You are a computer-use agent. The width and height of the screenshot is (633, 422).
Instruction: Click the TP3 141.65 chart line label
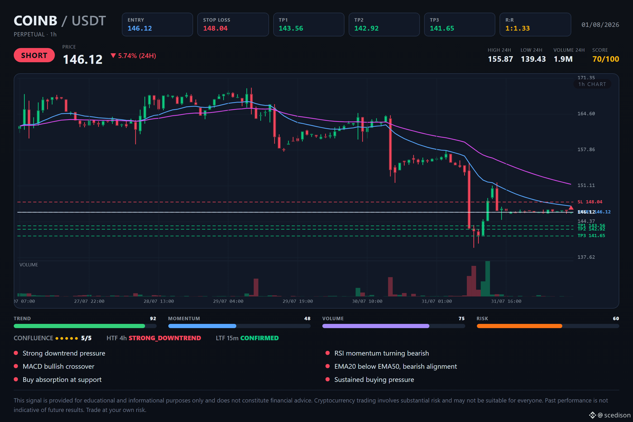click(591, 236)
